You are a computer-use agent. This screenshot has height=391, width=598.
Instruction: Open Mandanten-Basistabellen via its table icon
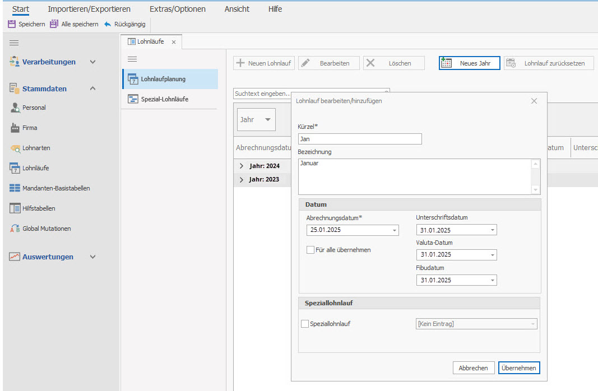[15, 188]
